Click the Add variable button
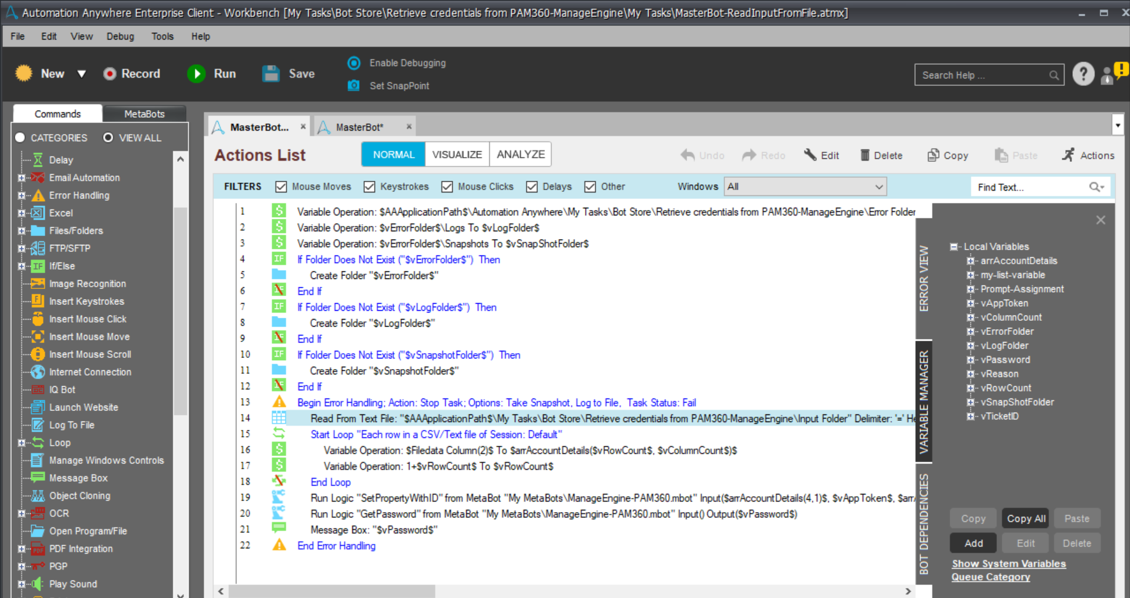1130x598 pixels. click(973, 543)
